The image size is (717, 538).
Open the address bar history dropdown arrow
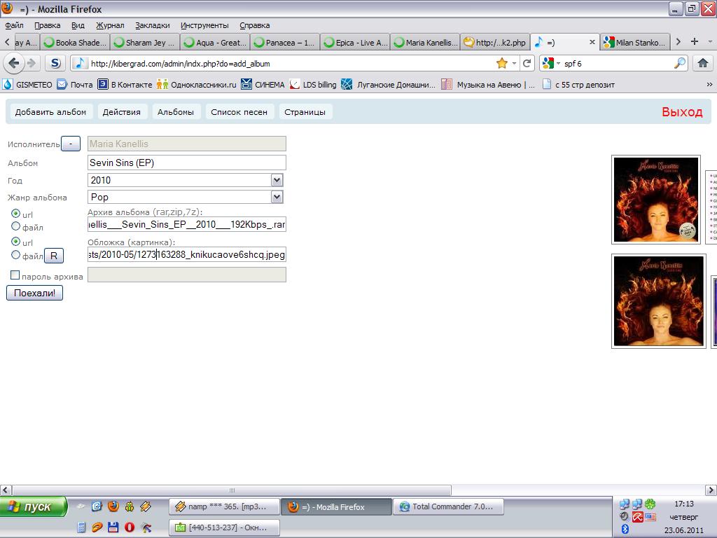click(x=515, y=63)
